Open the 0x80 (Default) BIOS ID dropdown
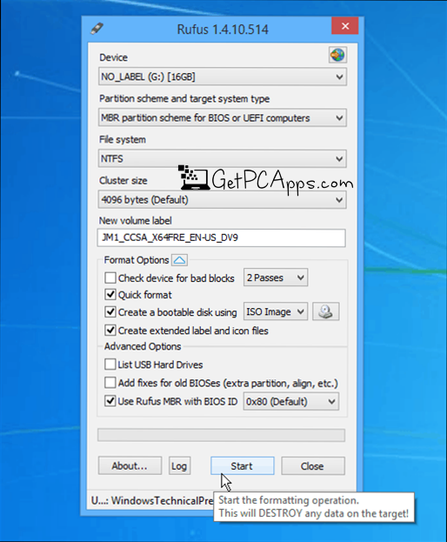The image size is (447, 542). pos(290,401)
